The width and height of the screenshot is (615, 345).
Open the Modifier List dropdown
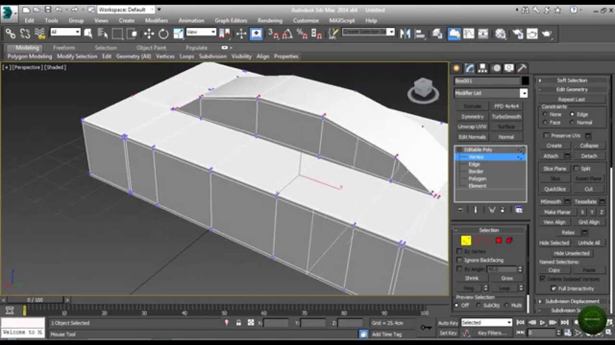point(491,93)
